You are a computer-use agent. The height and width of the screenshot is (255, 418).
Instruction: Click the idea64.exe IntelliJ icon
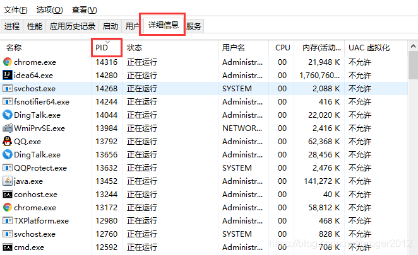8,76
